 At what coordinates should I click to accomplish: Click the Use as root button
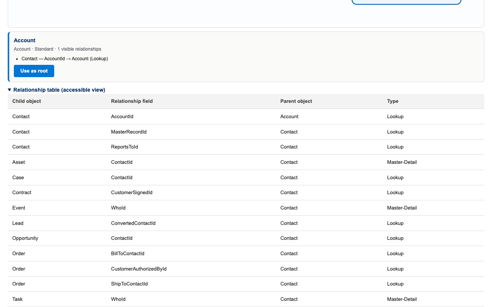pyautogui.click(x=34, y=71)
